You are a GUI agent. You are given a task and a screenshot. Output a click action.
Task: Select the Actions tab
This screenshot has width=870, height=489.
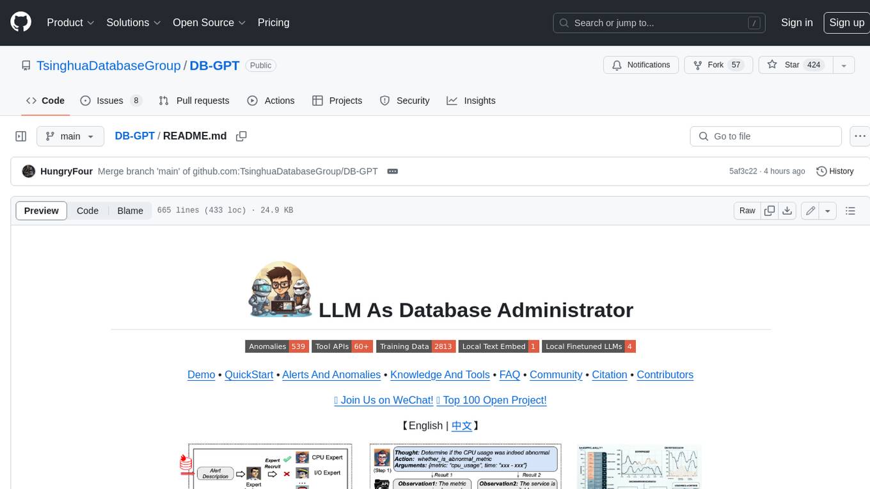[x=271, y=100]
